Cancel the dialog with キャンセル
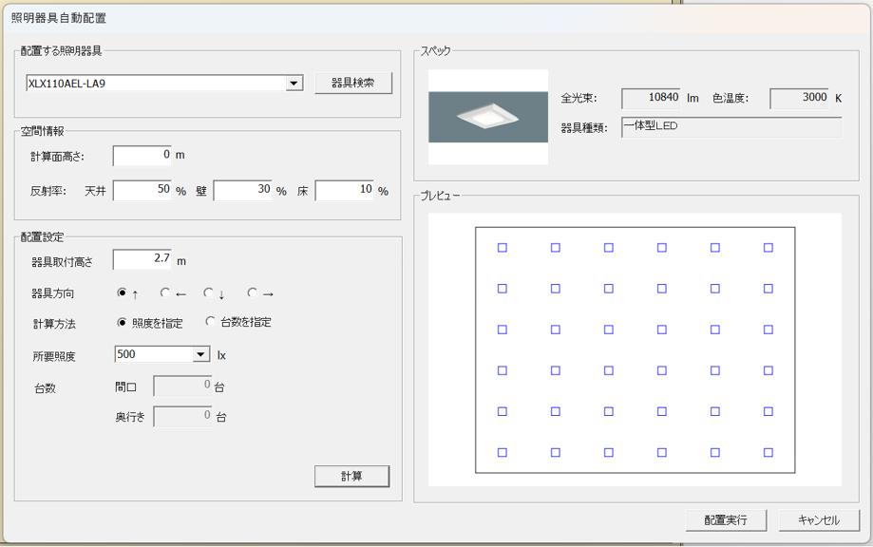 (818, 520)
